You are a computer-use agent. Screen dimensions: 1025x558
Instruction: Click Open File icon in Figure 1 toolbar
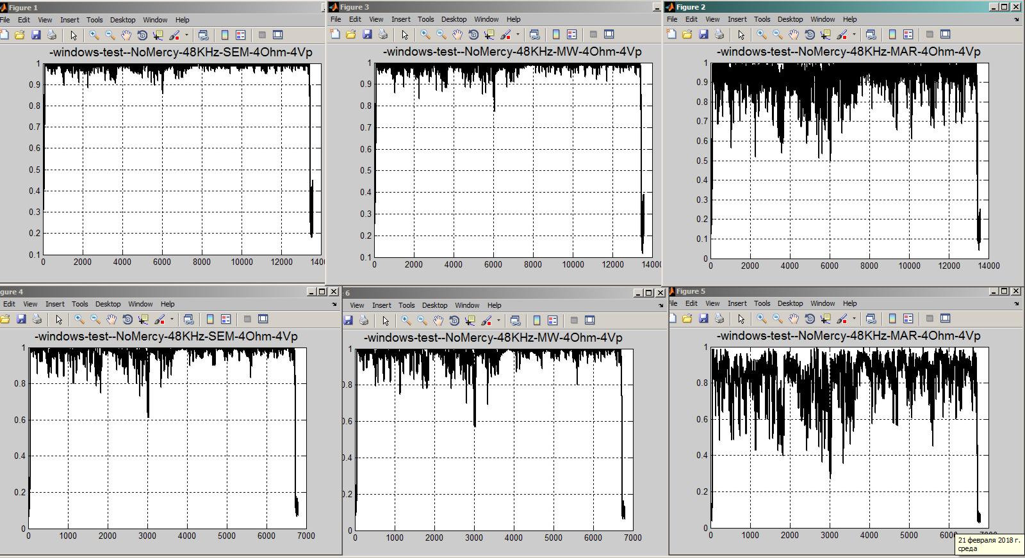coord(20,35)
